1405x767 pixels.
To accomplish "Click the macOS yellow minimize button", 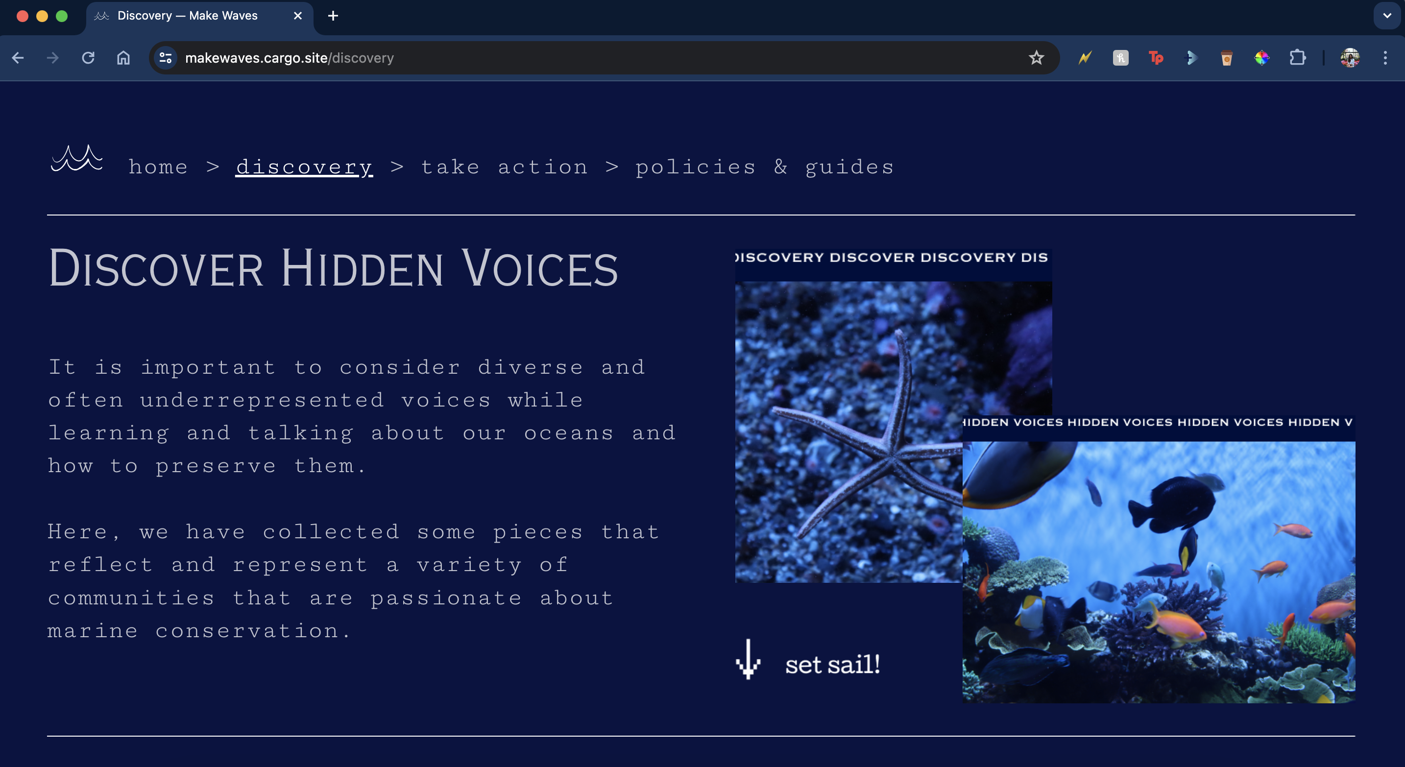I will click(x=42, y=16).
